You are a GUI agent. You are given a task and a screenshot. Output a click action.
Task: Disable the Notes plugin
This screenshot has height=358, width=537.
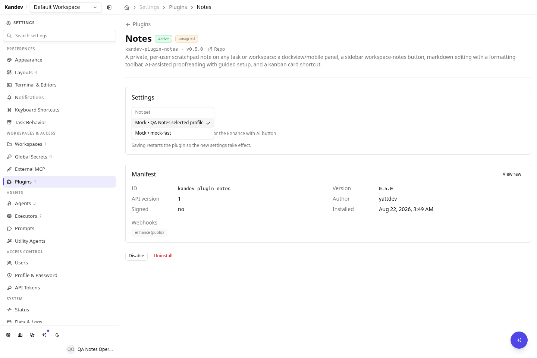[x=136, y=256]
